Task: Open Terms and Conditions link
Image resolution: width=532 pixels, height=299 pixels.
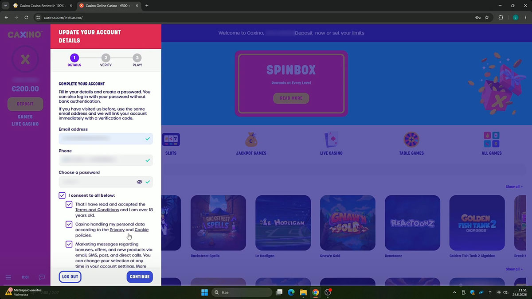Action: click(x=97, y=210)
